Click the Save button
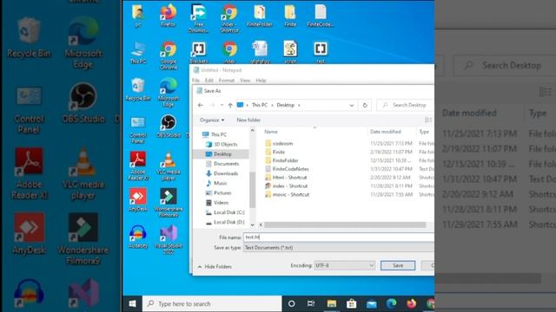The width and height of the screenshot is (556, 312). 398,265
